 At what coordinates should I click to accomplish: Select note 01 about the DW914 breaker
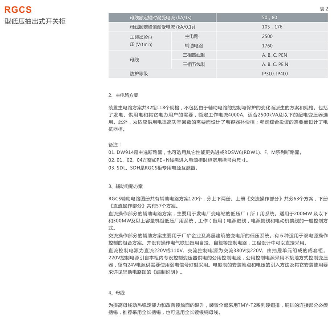tap(205, 152)
